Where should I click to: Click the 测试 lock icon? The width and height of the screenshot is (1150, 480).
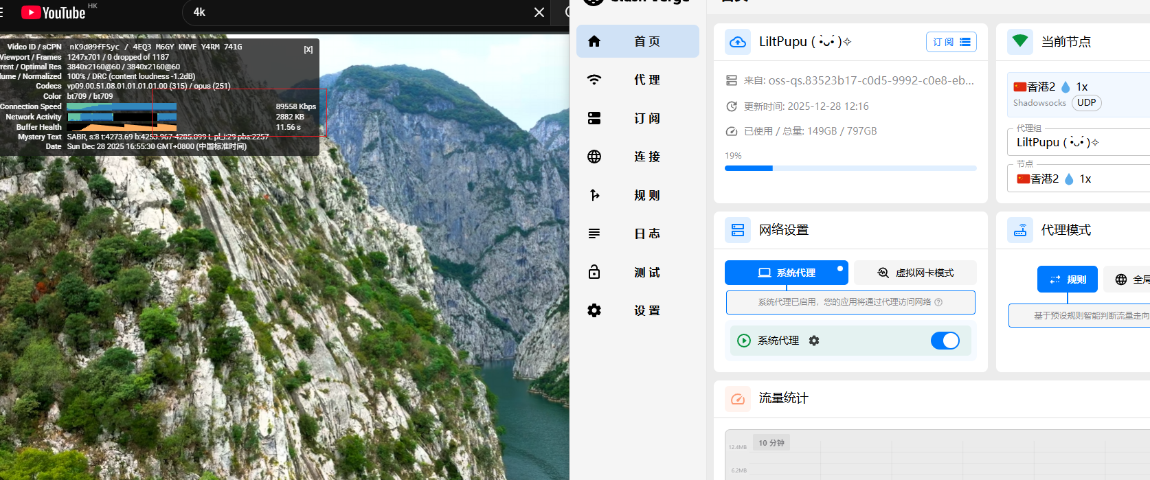coord(594,272)
